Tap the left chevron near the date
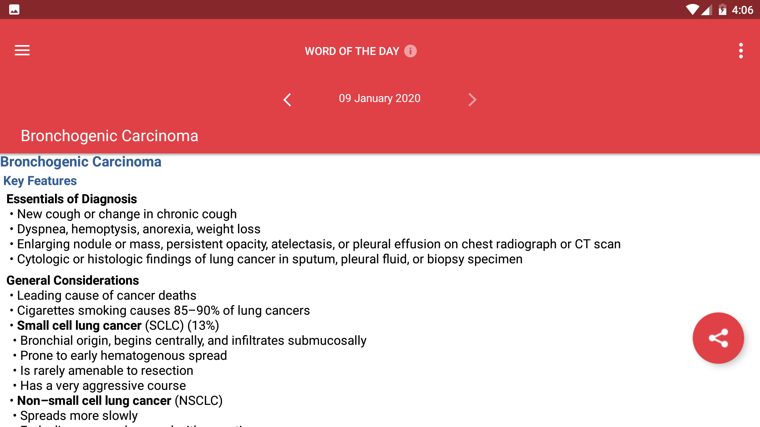This screenshot has width=760, height=427. pos(287,100)
